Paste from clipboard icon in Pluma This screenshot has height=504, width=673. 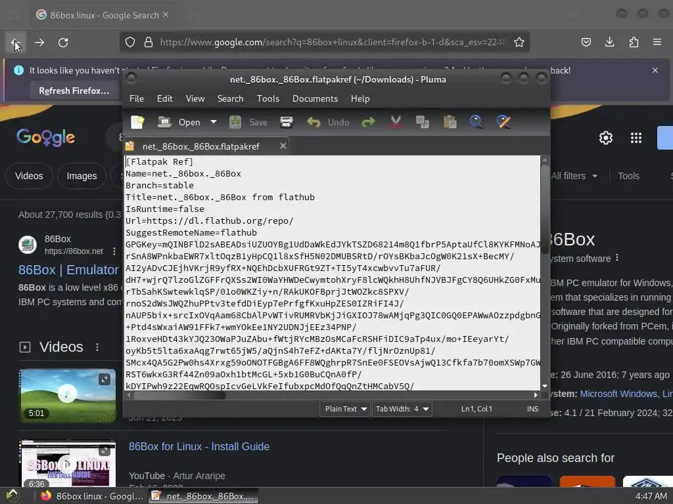(450, 122)
